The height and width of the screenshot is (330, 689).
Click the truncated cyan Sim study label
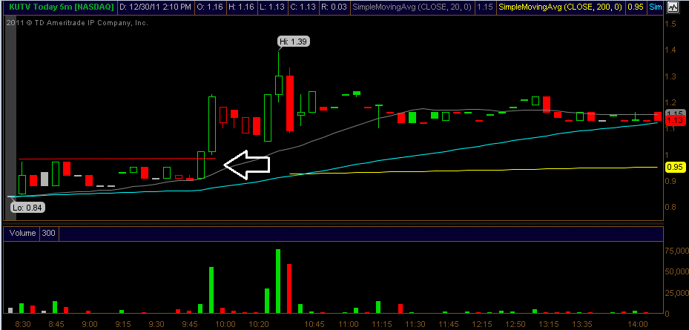(655, 7)
